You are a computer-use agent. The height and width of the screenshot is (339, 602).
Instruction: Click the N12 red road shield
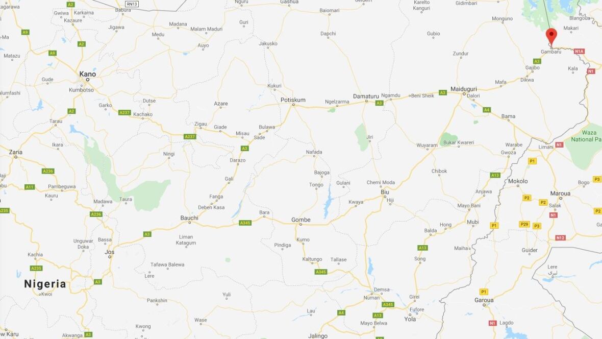pos(560,238)
